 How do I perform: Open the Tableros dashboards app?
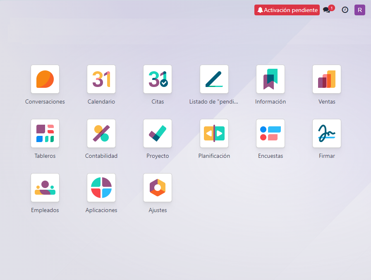click(x=45, y=133)
